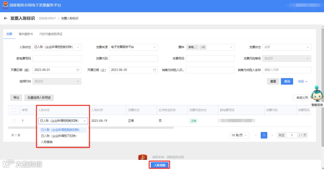
Task: Collapse filters with 收起 expander
Action: point(303,81)
